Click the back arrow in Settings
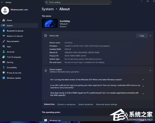This screenshot has height=123, width=155. click(x=2, y=2)
